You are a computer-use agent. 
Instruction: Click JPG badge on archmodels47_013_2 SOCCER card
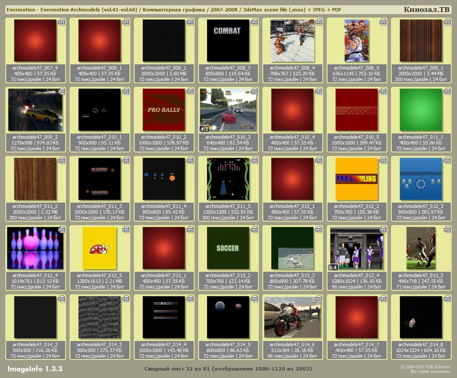[x=254, y=230]
